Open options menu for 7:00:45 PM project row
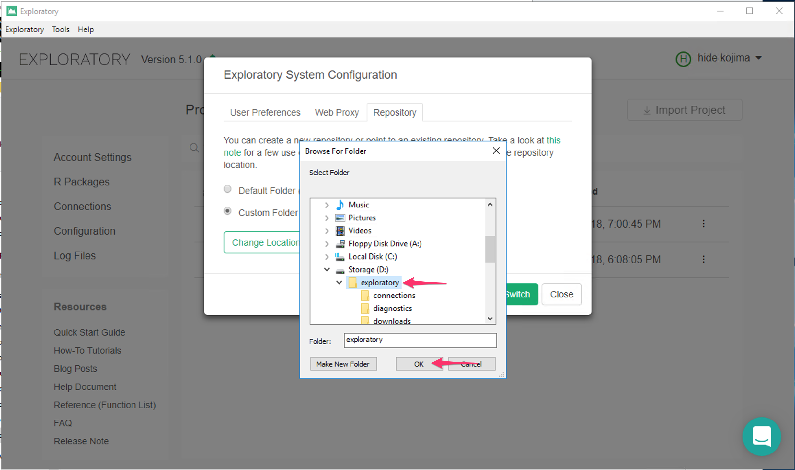The image size is (795, 470). click(703, 224)
